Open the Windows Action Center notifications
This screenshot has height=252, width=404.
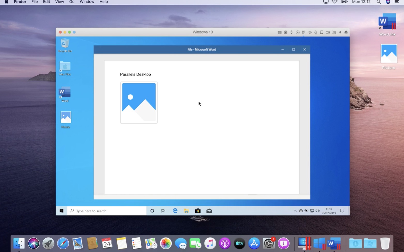click(342, 211)
